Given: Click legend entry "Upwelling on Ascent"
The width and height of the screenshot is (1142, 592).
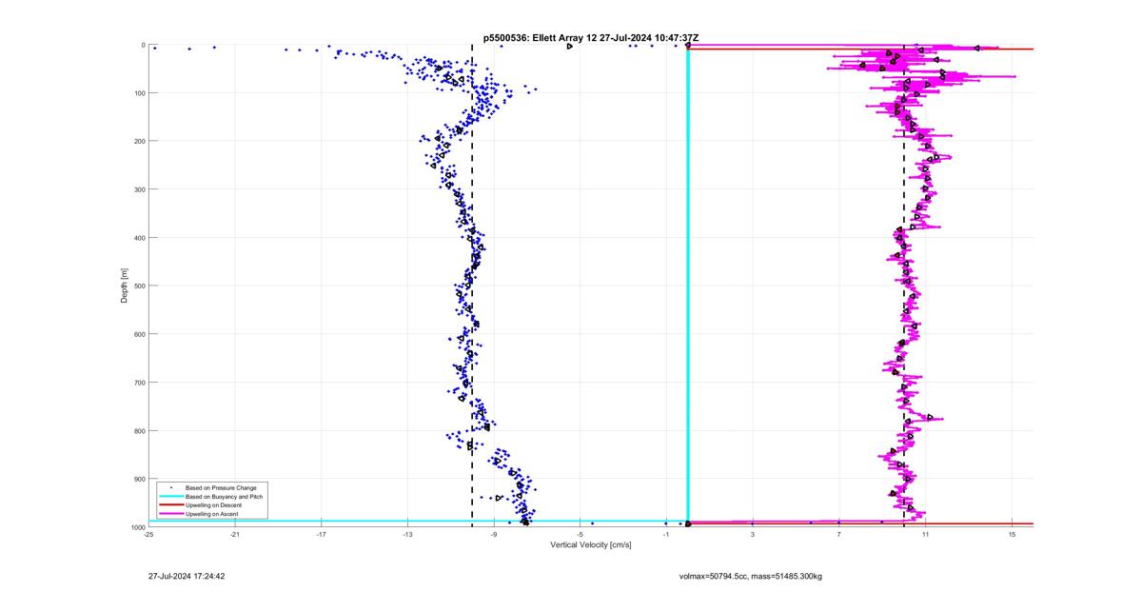Looking at the screenshot, I should [x=212, y=514].
